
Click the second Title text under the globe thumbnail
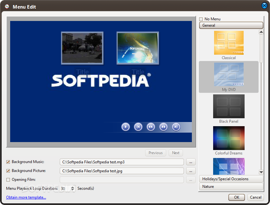coord(138,72)
